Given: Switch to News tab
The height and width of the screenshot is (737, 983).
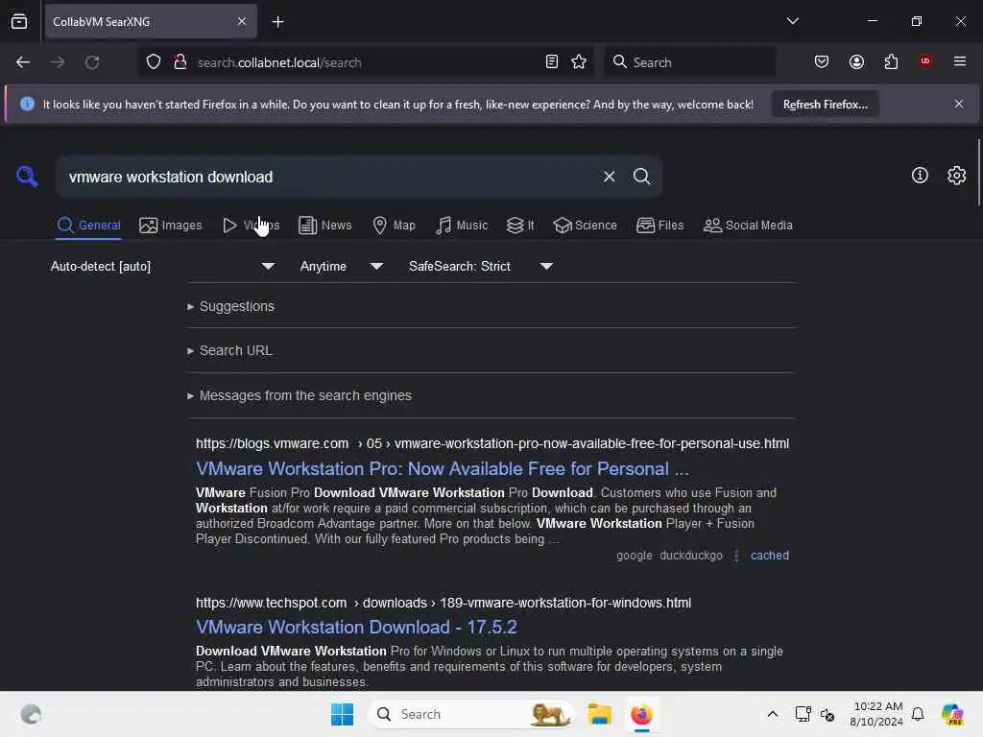Looking at the screenshot, I should [324, 226].
